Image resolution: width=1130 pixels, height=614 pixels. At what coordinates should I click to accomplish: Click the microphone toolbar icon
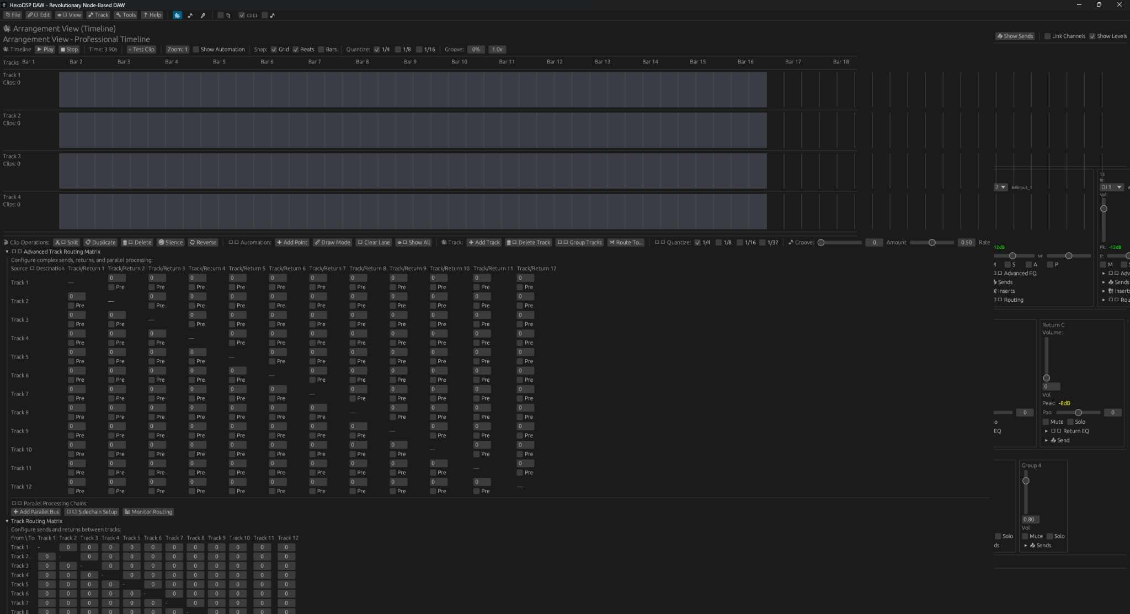[203, 15]
